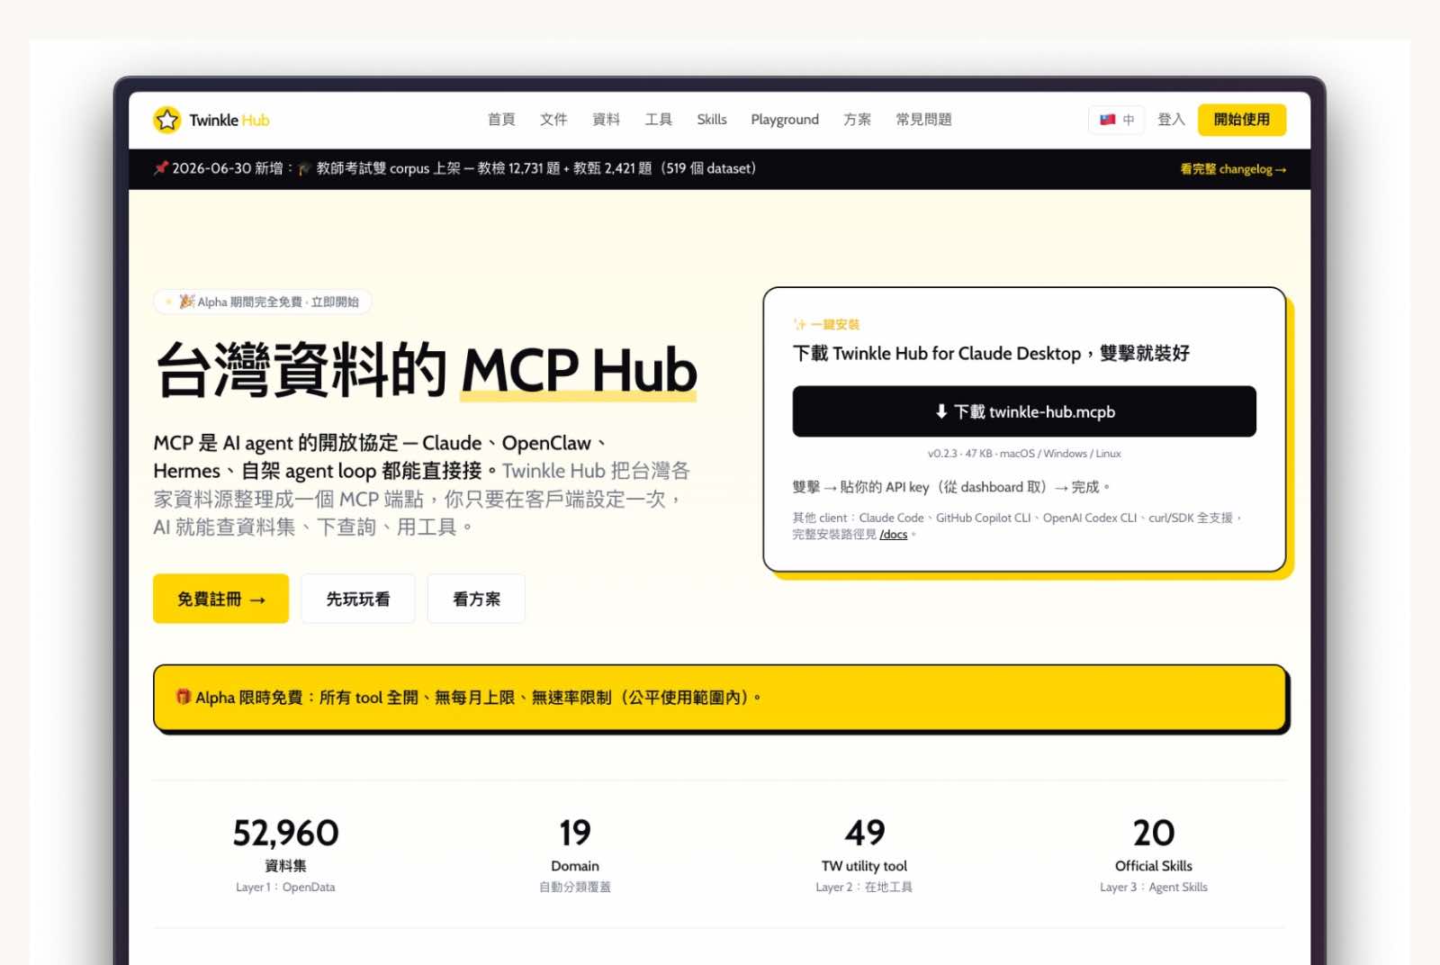The image size is (1440, 965).
Task: Click the Layer 3：Agent Skills caption
Action: click(1154, 888)
